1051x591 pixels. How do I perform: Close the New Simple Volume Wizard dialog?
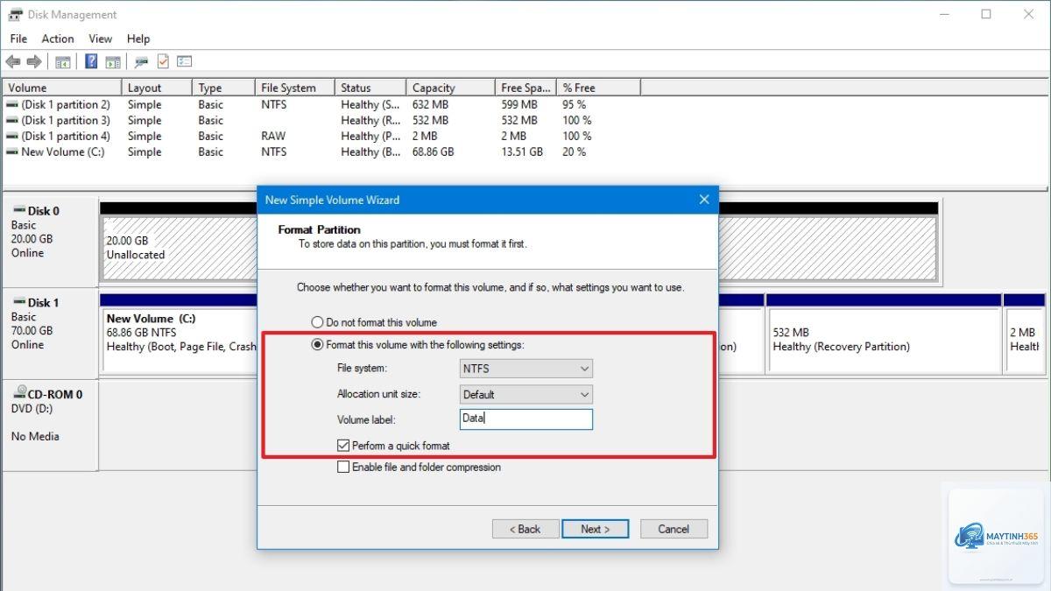(x=704, y=200)
